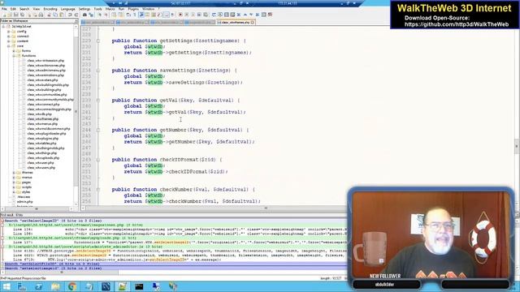Click the Notepad++ taskbar icon
Viewport: 520px width, 292px height.
pyautogui.click(x=123, y=286)
